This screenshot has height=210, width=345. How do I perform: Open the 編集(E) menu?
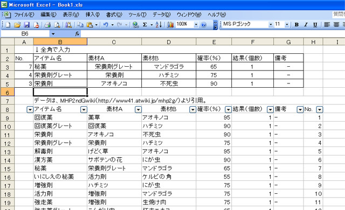[x=49, y=15]
